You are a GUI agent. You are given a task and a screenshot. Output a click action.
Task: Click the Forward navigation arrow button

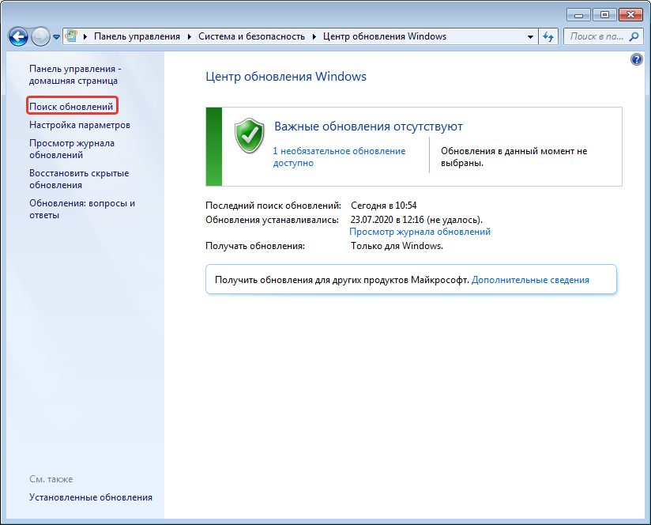coord(40,36)
